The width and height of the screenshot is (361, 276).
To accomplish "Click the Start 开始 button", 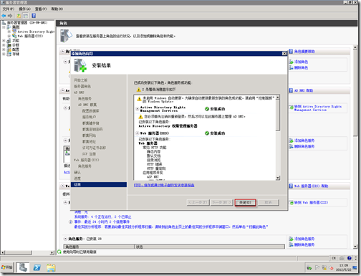I will click(x=7, y=267).
